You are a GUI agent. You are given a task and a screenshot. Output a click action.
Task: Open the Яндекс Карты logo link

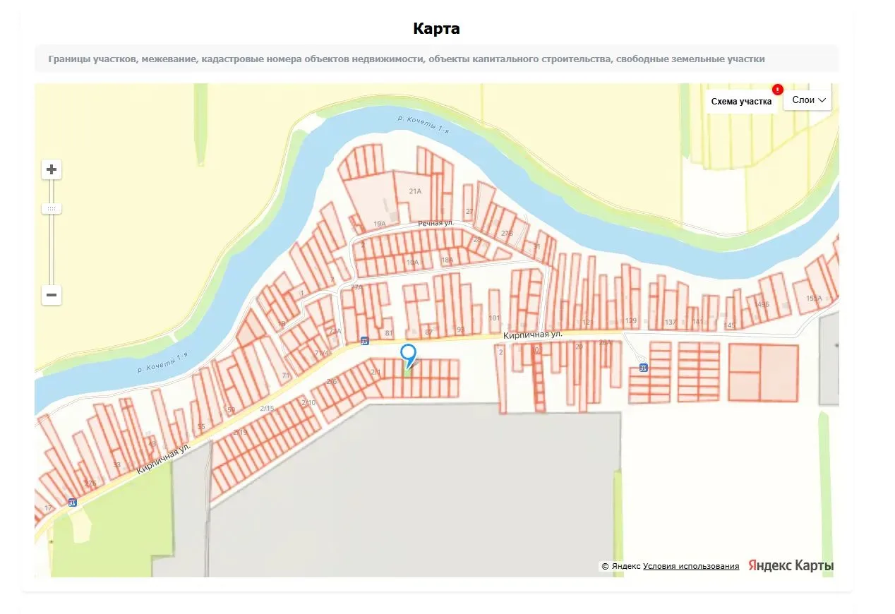(791, 566)
